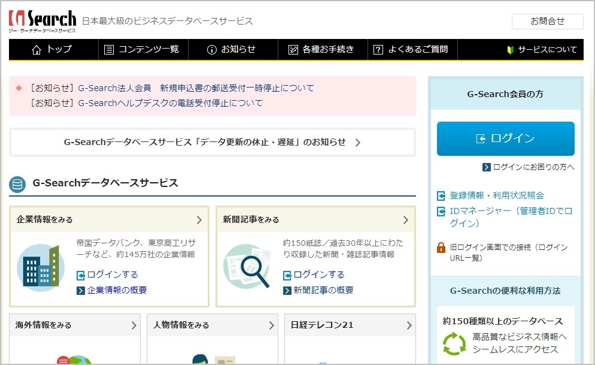The width and height of the screenshot is (595, 365).
Task: Click the arrow icon beside 企業情報の概要
Action: pos(80,291)
